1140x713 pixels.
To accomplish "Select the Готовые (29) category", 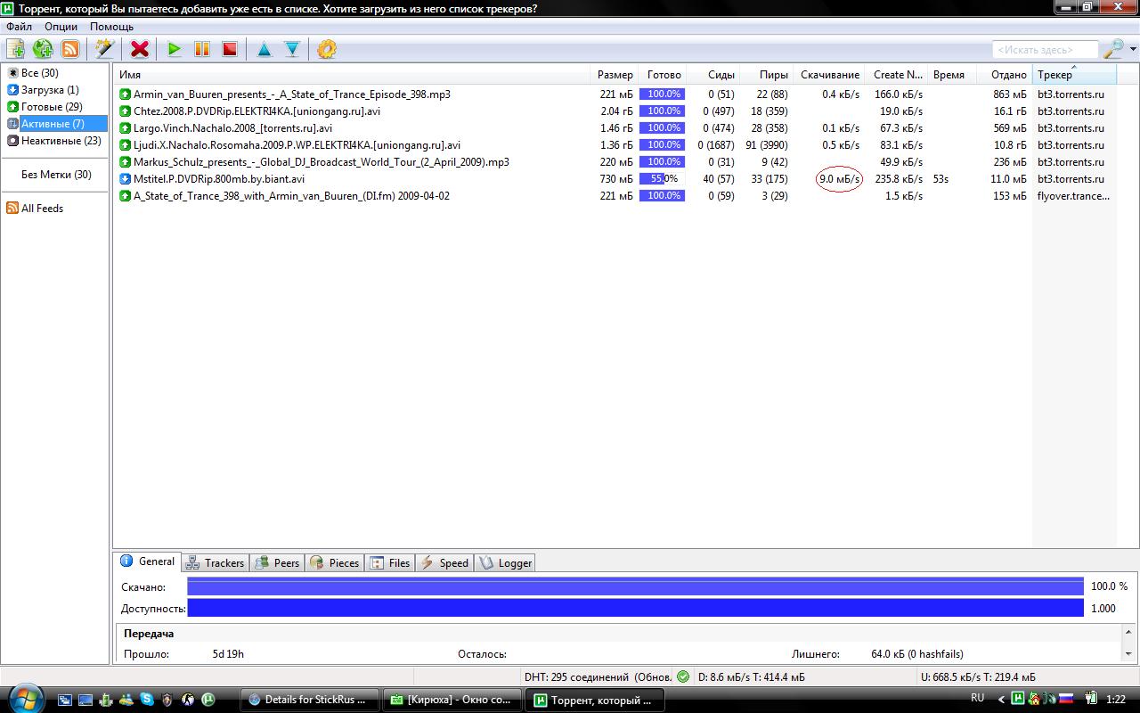I will tap(52, 107).
